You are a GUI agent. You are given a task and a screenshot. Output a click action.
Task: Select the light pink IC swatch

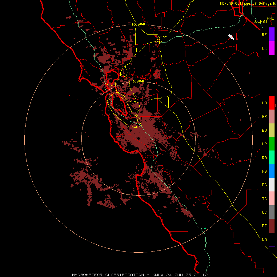point(272,199)
